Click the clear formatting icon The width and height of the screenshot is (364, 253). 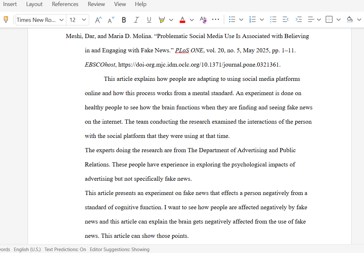click(x=203, y=20)
